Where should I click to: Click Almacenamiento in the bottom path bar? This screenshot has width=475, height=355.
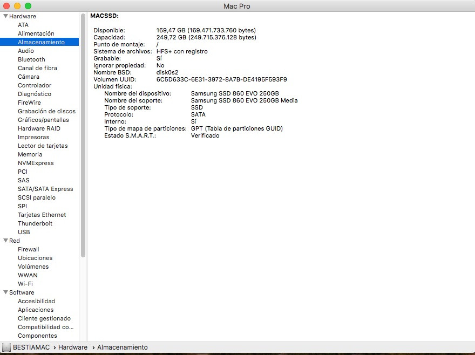[x=122, y=347]
